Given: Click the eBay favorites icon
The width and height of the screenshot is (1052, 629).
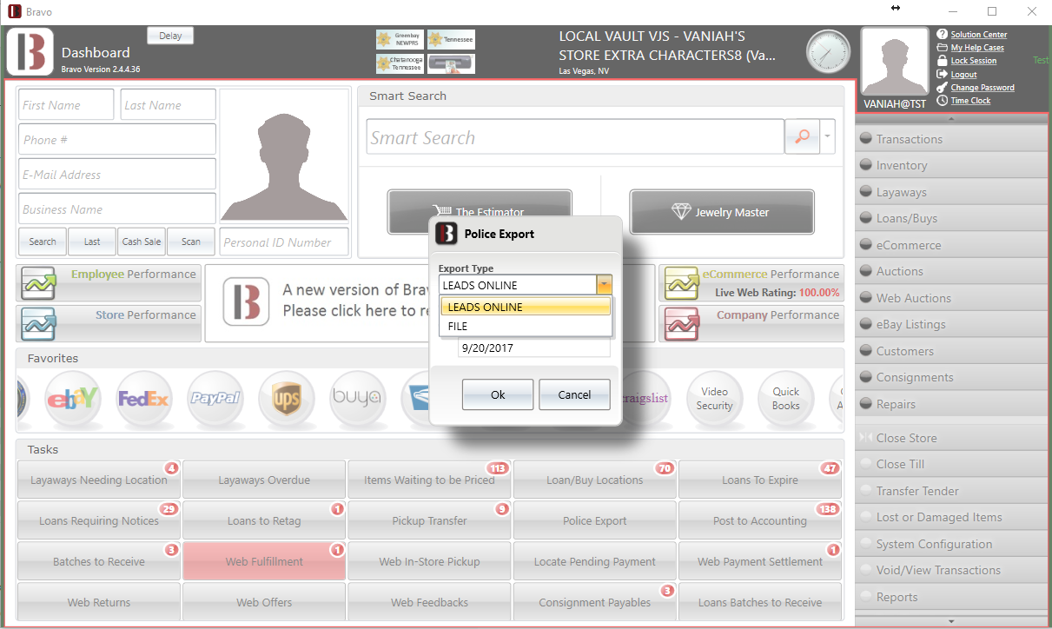Looking at the screenshot, I should click(73, 399).
